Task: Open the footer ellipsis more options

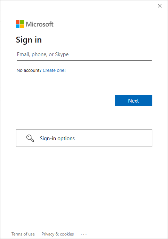Action: (x=84, y=234)
